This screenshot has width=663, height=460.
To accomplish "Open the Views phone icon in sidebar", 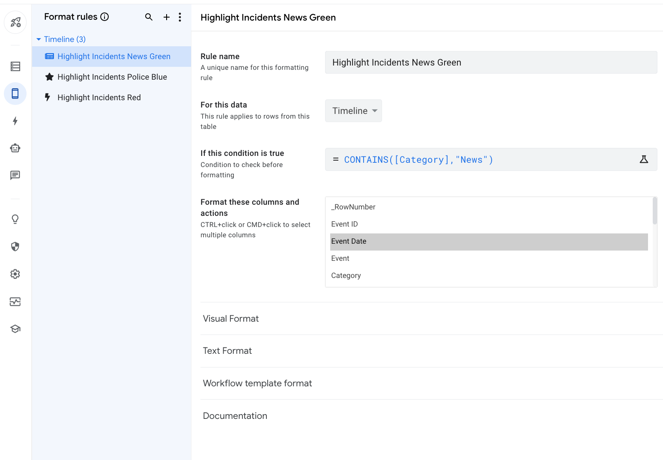I will tap(15, 93).
